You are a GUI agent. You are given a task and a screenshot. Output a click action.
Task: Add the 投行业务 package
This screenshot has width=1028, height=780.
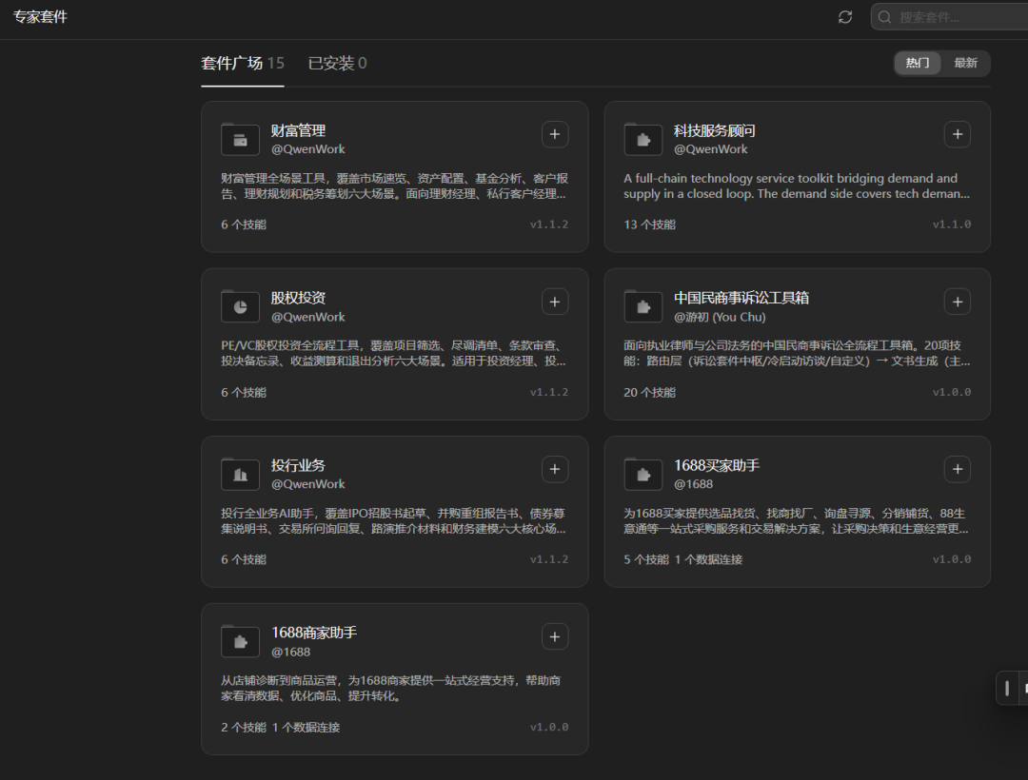pyautogui.click(x=555, y=469)
